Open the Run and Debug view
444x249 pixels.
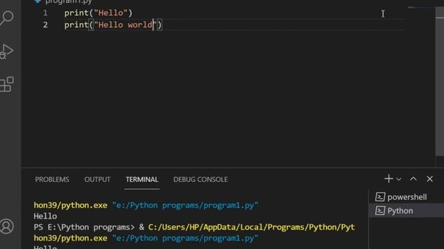(7, 52)
